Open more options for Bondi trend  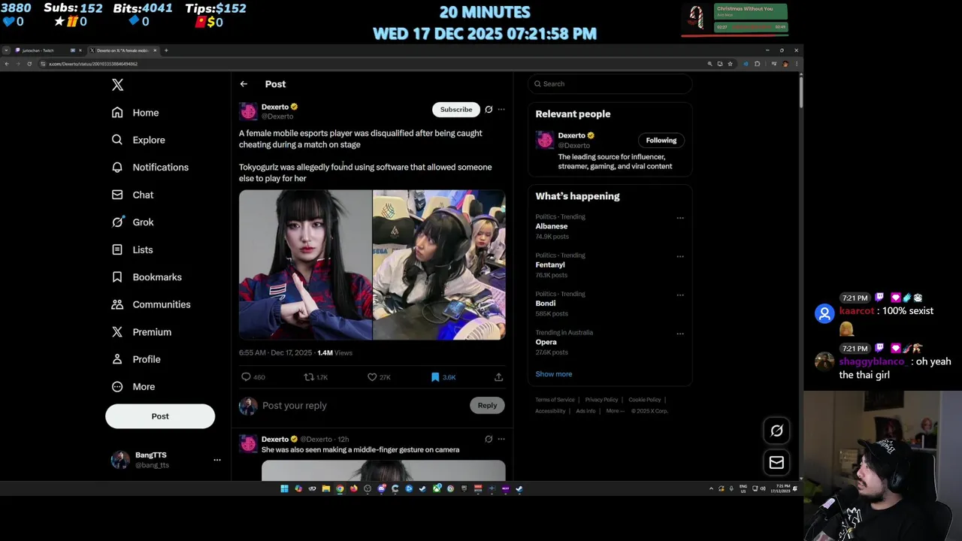680,295
